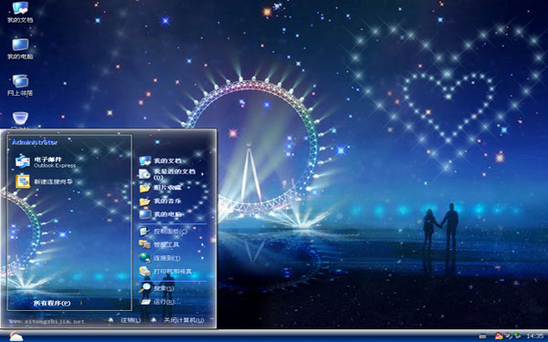Click the keyboard input method tray icon

[x=482, y=337]
